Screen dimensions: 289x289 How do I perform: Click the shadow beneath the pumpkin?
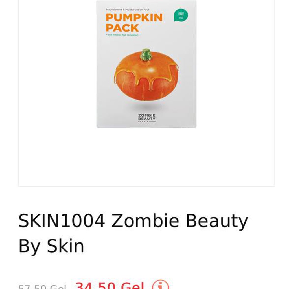click(147, 106)
